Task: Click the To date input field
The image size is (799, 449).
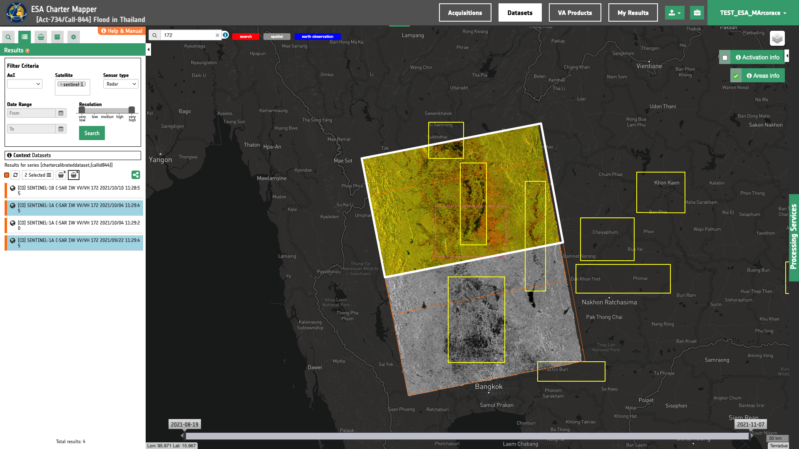Action: (x=31, y=129)
